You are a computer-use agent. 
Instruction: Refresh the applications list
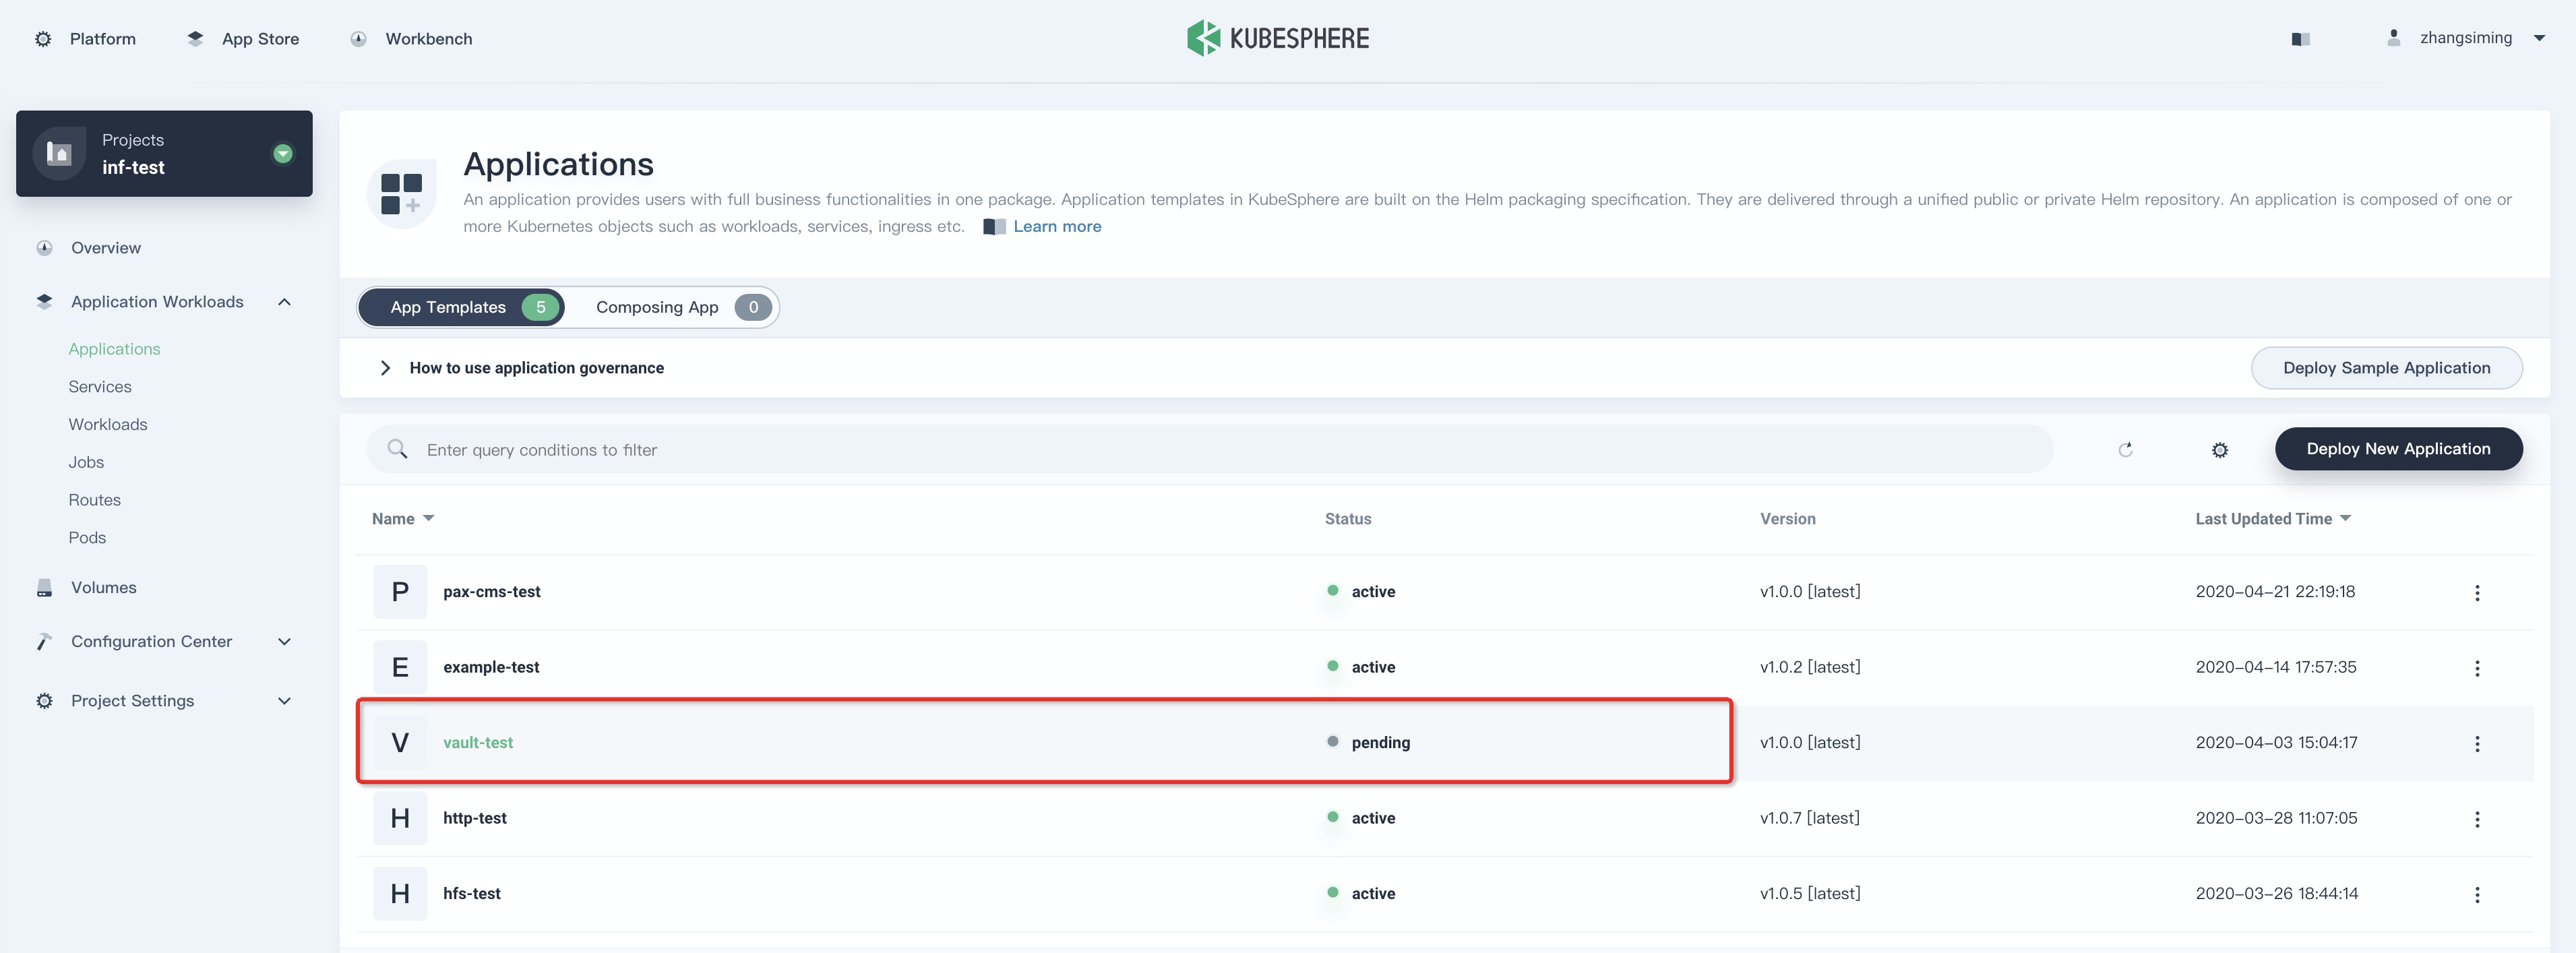(x=2126, y=449)
